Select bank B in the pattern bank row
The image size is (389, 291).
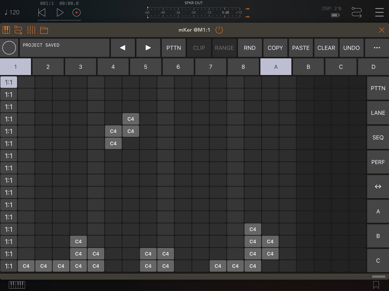[308, 67]
